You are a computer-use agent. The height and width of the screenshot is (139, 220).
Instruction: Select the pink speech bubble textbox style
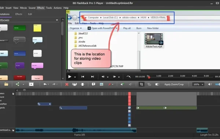[x=37, y=66]
